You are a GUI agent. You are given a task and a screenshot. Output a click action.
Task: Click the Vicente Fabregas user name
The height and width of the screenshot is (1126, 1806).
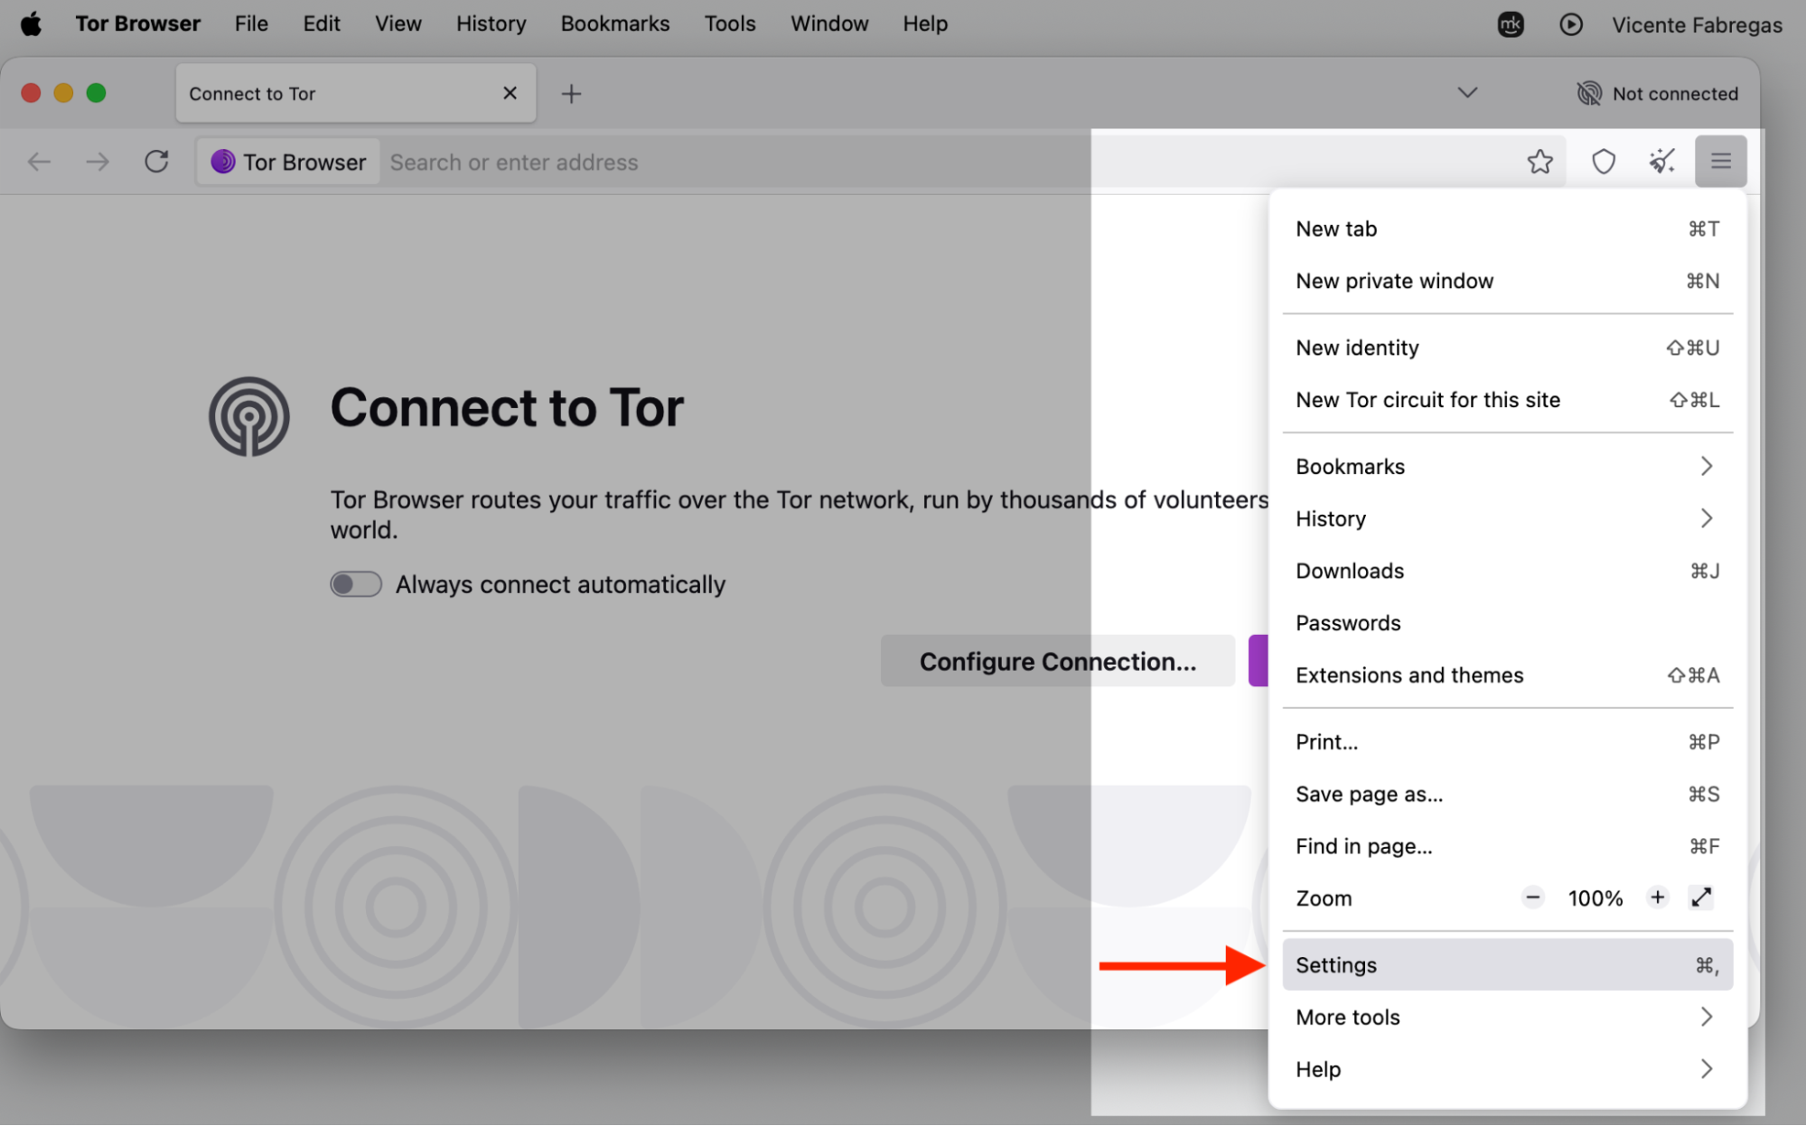pyautogui.click(x=1697, y=25)
